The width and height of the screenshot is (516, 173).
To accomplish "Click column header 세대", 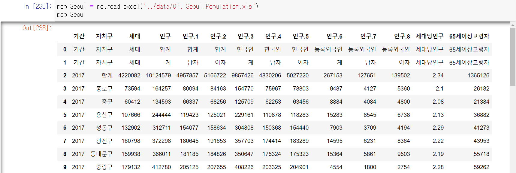I will click(x=135, y=36).
